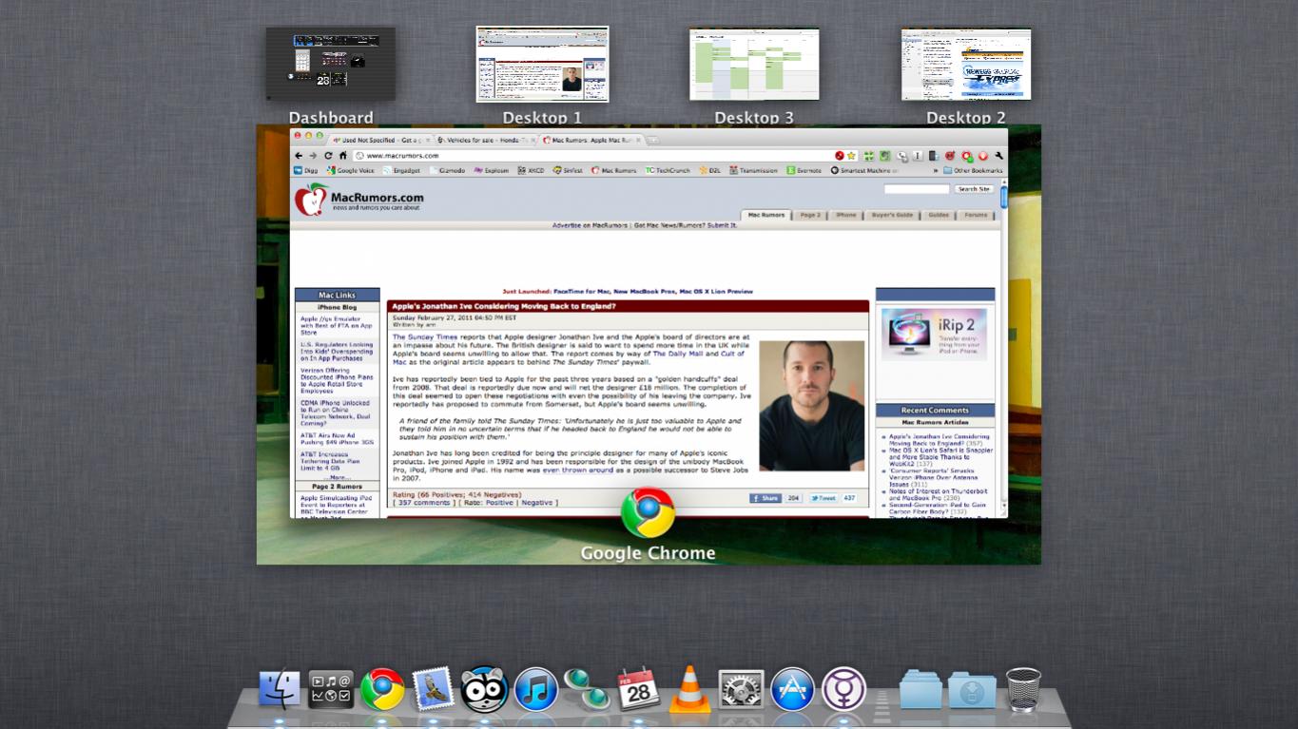The width and height of the screenshot is (1298, 729).
Task: Open the purple circle symbol app in the Dock
Action: [x=843, y=690]
